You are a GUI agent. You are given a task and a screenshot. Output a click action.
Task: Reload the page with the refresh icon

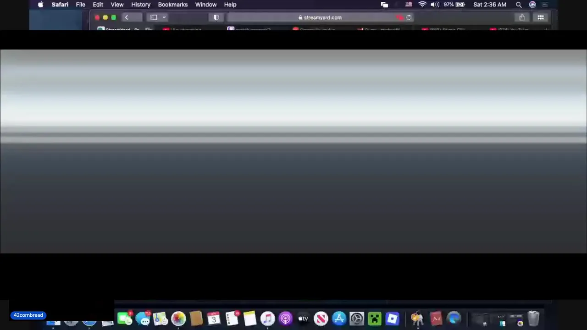coord(409,17)
